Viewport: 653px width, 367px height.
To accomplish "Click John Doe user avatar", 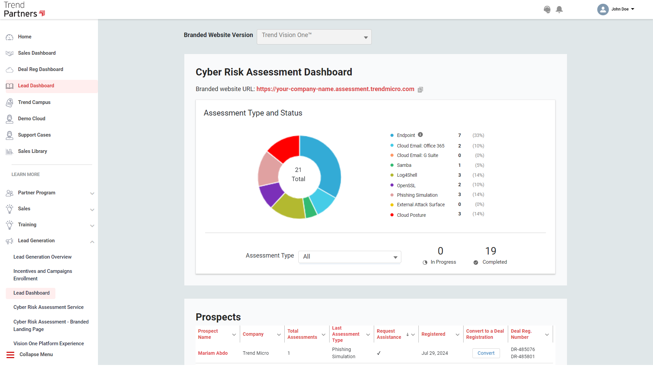I will coord(603,9).
